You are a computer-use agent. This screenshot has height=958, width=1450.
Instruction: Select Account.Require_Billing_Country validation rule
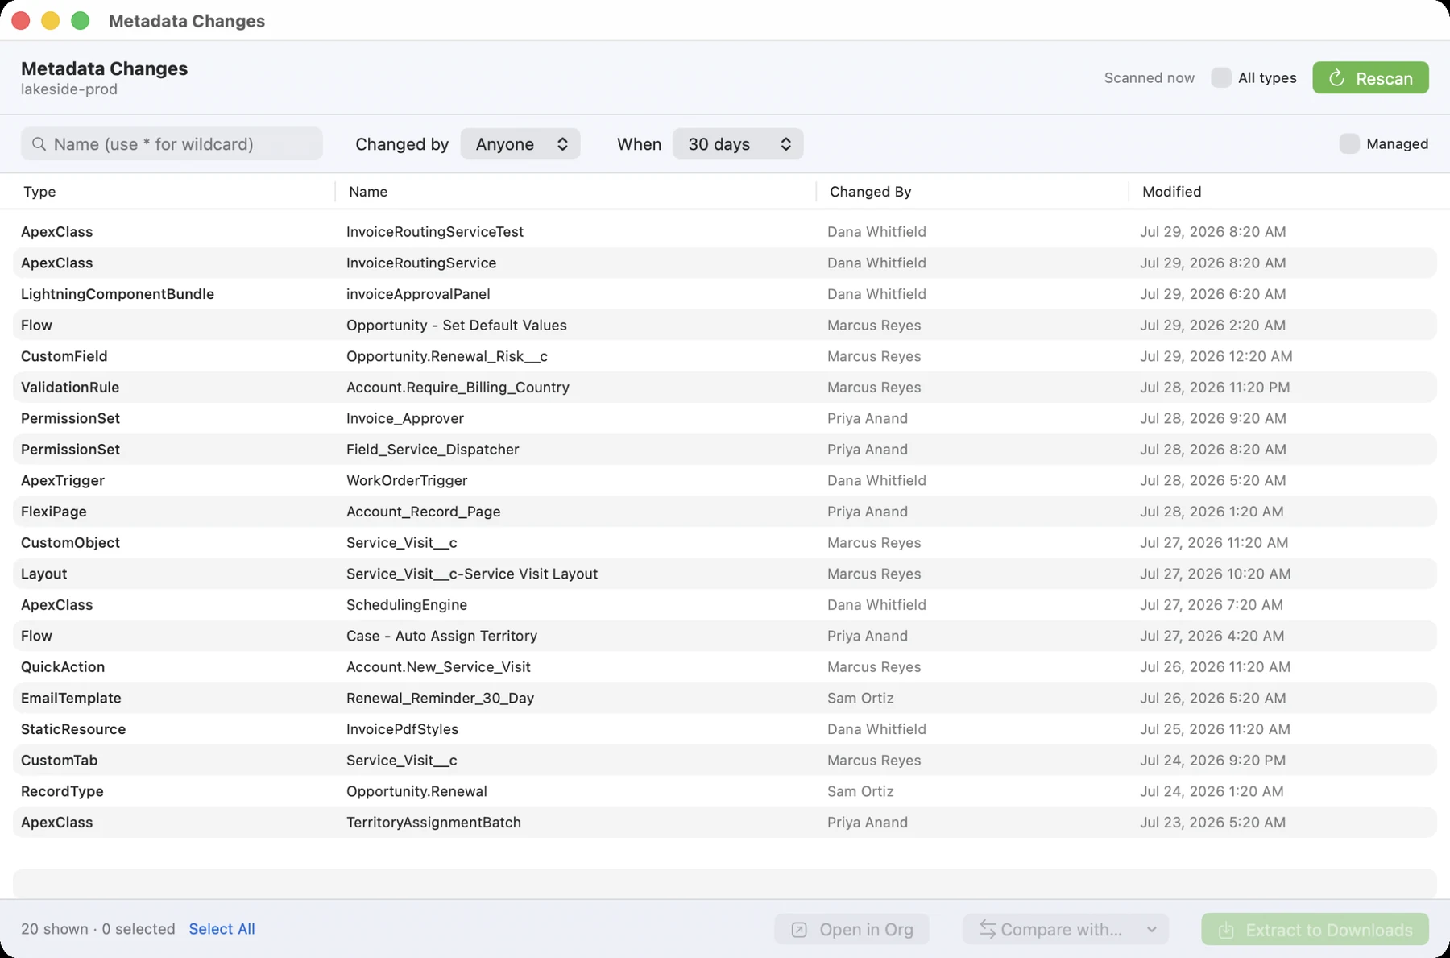725,388
